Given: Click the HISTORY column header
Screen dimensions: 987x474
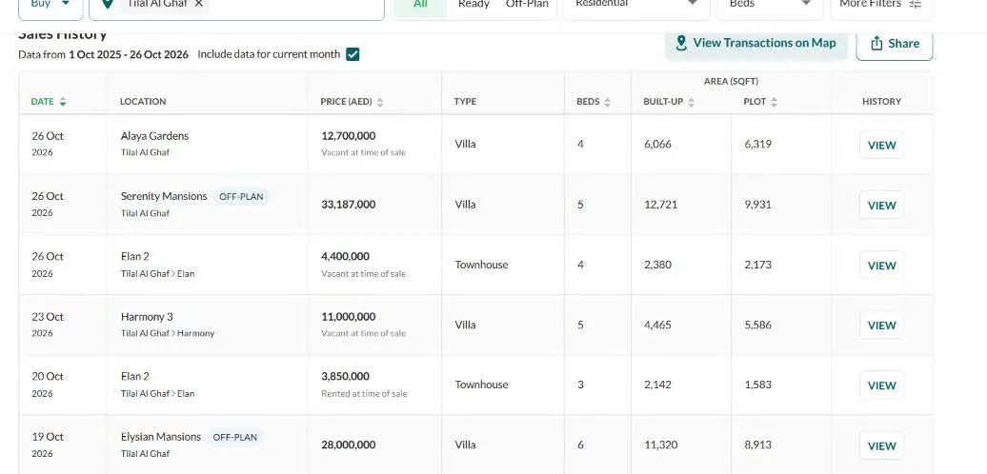Looking at the screenshot, I should pos(881,102).
